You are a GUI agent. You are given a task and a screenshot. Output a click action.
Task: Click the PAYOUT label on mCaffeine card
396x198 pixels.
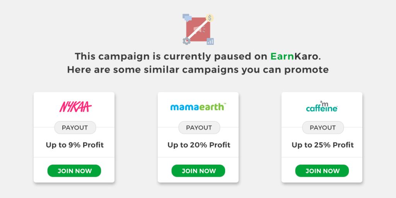click(x=323, y=128)
